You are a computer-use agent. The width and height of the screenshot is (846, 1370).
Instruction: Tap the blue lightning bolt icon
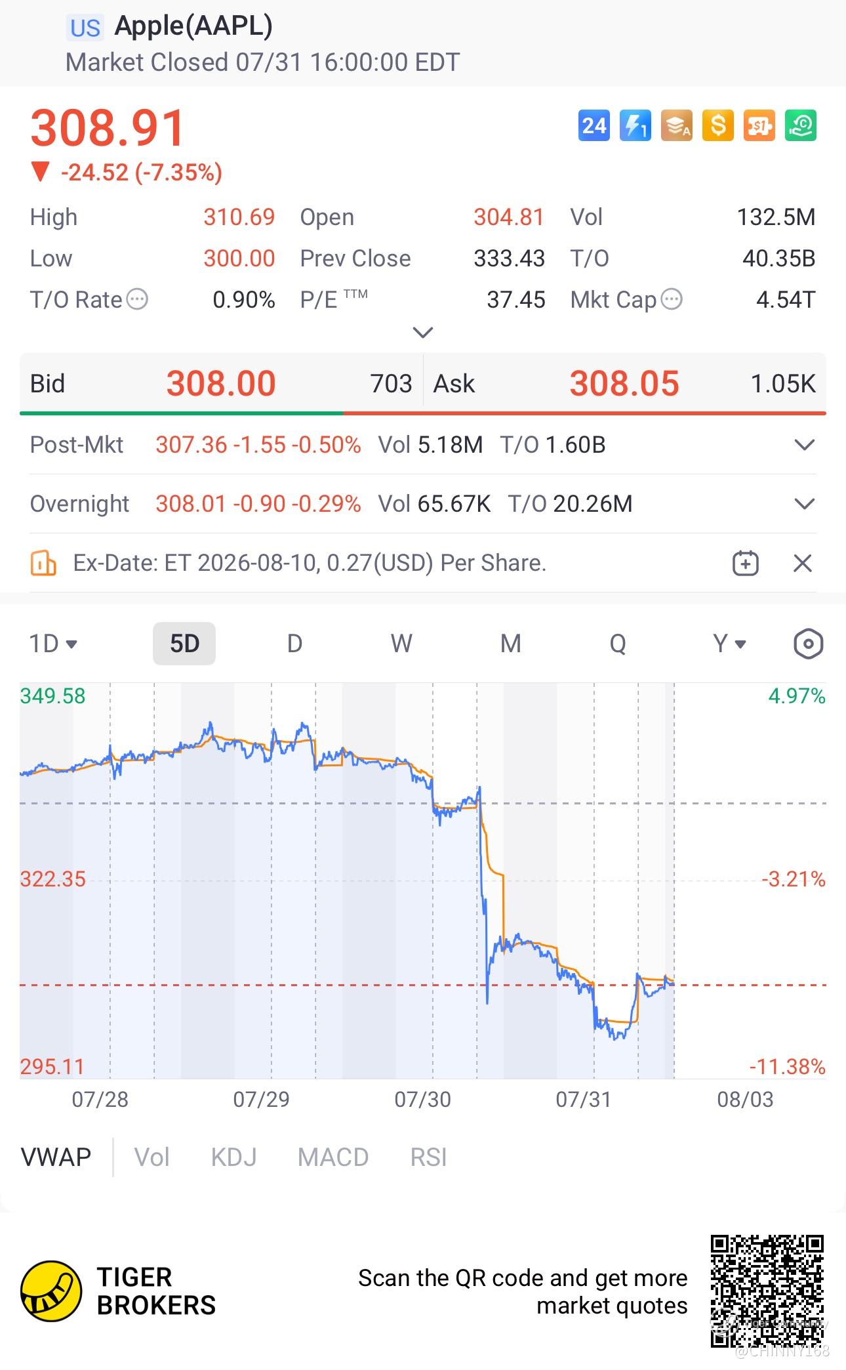635,125
